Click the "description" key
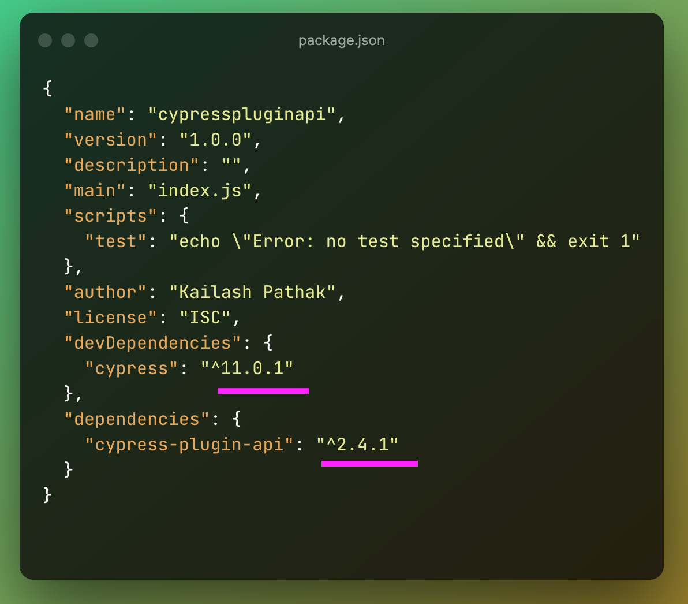Screen dimensions: 688x604 click(131, 165)
